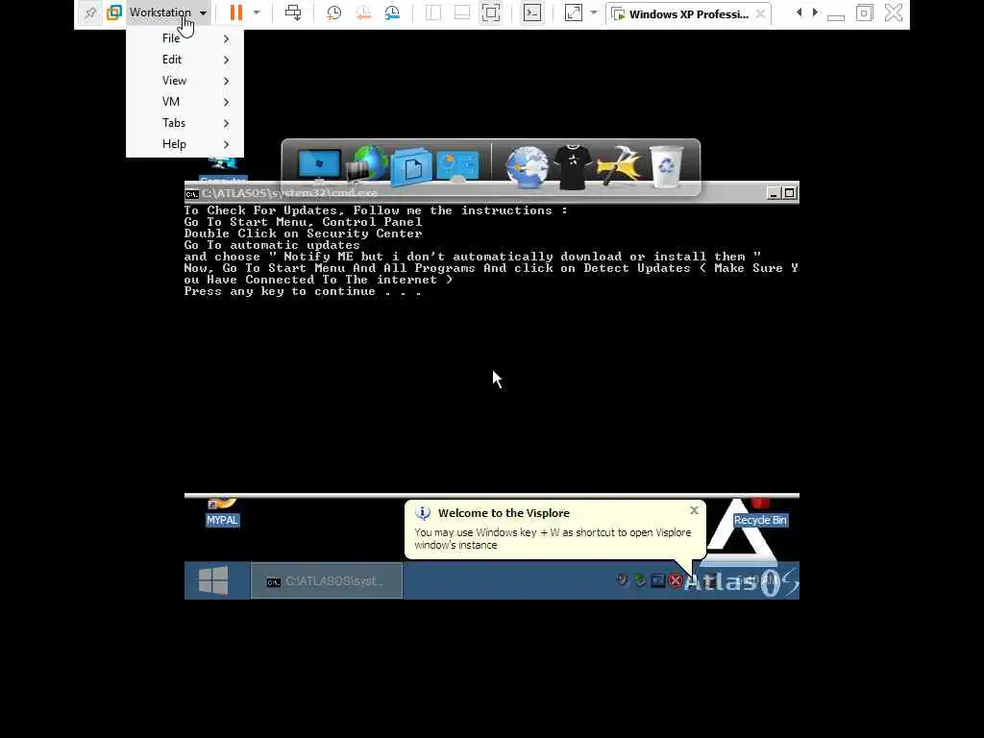Open the Help submenu
Viewport: 984px width, 738px height.
pos(184,144)
